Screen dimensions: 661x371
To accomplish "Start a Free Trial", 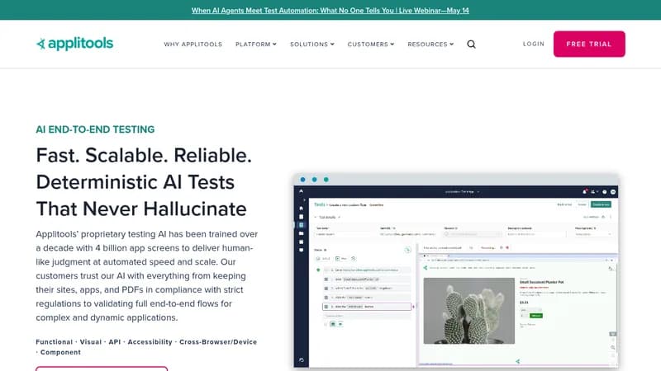I will (x=589, y=44).
